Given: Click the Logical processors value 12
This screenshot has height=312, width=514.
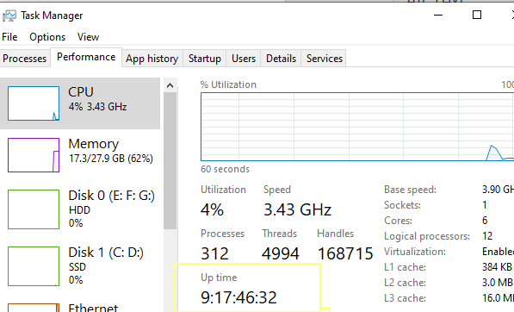Looking at the screenshot, I should (x=487, y=236).
